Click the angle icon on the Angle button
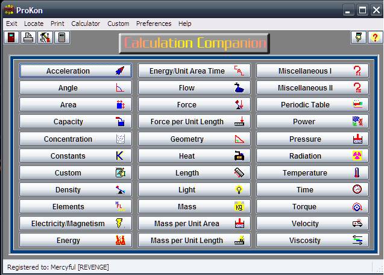The image size is (384, 275). click(x=120, y=87)
